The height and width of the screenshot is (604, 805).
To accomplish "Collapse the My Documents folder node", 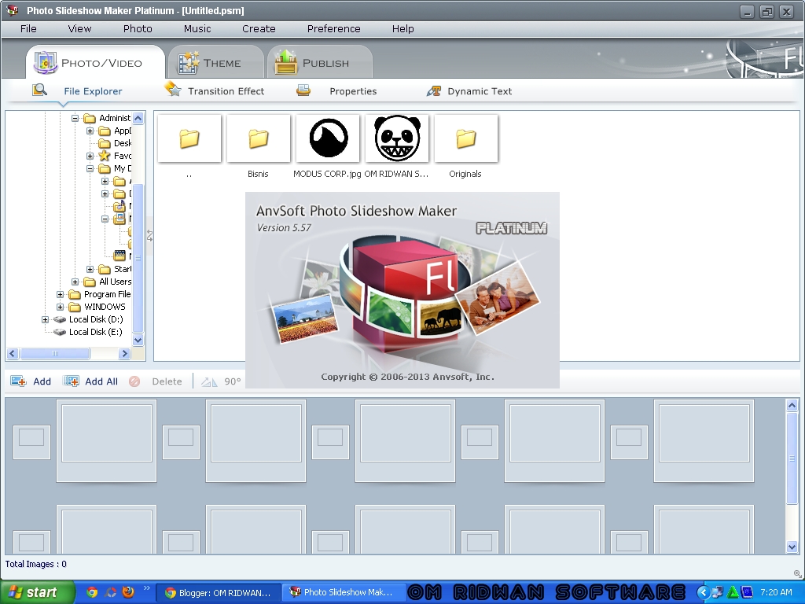I will point(90,168).
